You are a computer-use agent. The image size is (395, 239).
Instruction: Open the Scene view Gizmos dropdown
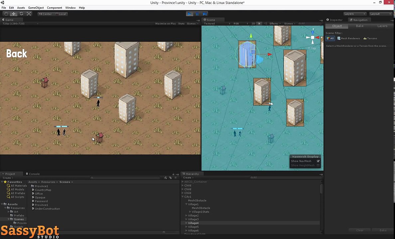(290, 24)
